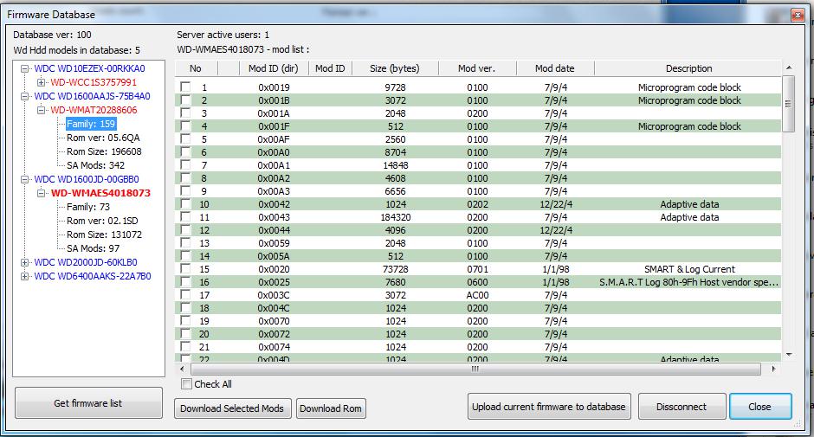
Task: Check mod 0x0043 in row 11
Action: (x=185, y=216)
